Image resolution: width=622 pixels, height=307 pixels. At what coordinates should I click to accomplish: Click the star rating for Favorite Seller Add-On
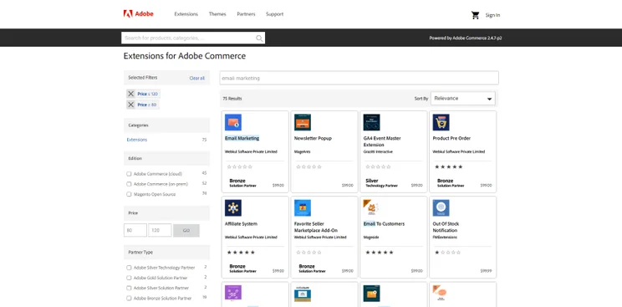point(309,252)
